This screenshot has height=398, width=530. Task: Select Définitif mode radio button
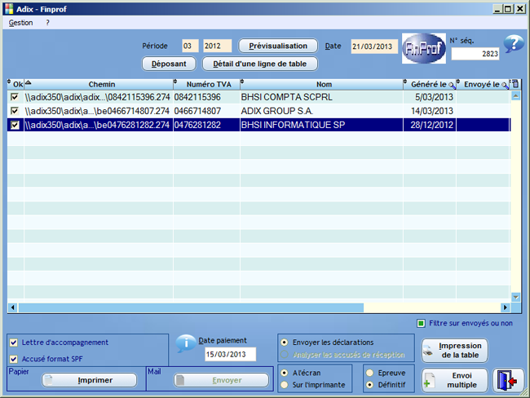(x=370, y=385)
